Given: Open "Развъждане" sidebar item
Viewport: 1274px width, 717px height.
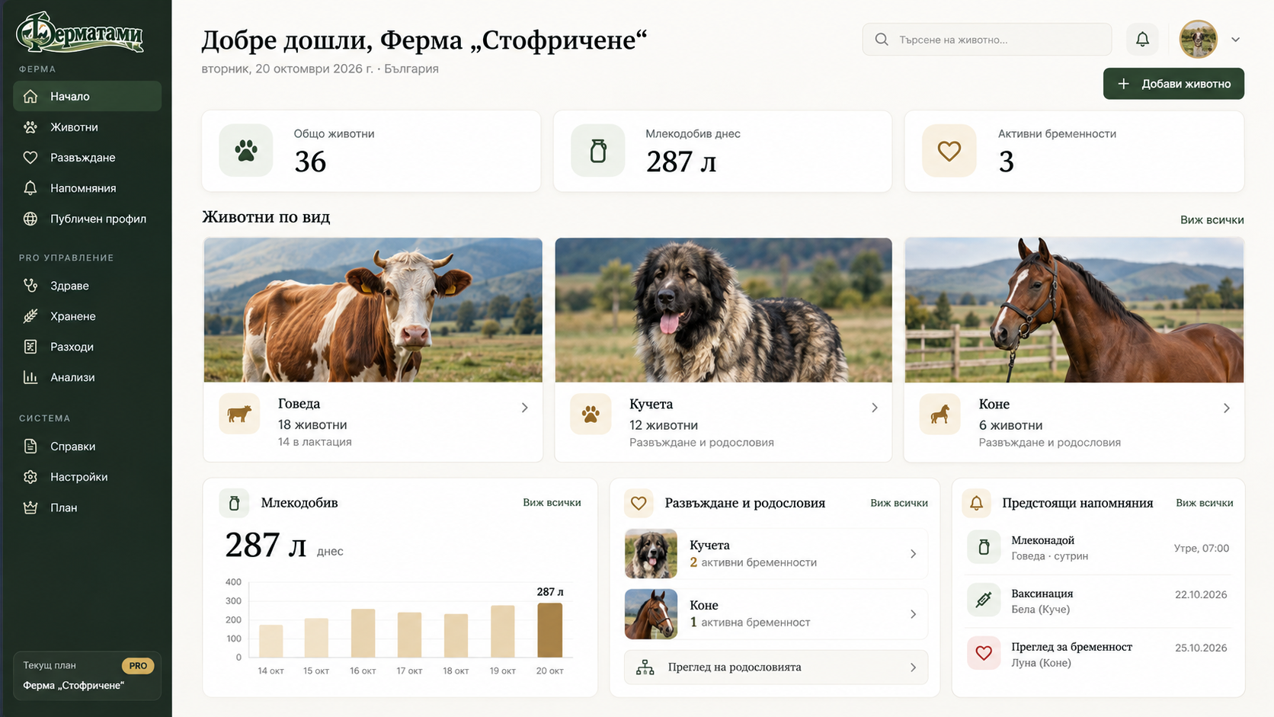Looking at the screenshot, I should pyautogui.click(x=87, y=158).
